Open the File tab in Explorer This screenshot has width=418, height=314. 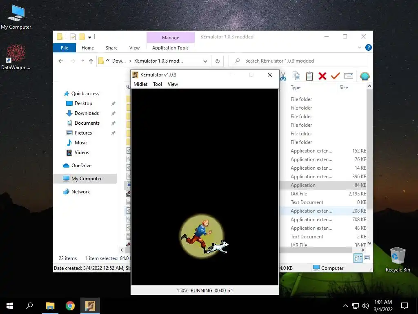click(64, 48)
